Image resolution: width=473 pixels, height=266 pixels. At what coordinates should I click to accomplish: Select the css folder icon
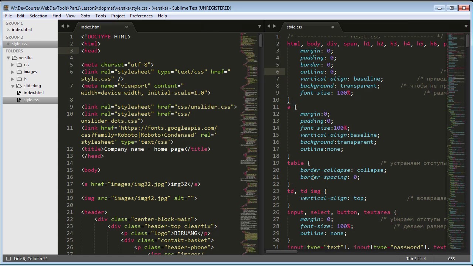tap(19, 65)
